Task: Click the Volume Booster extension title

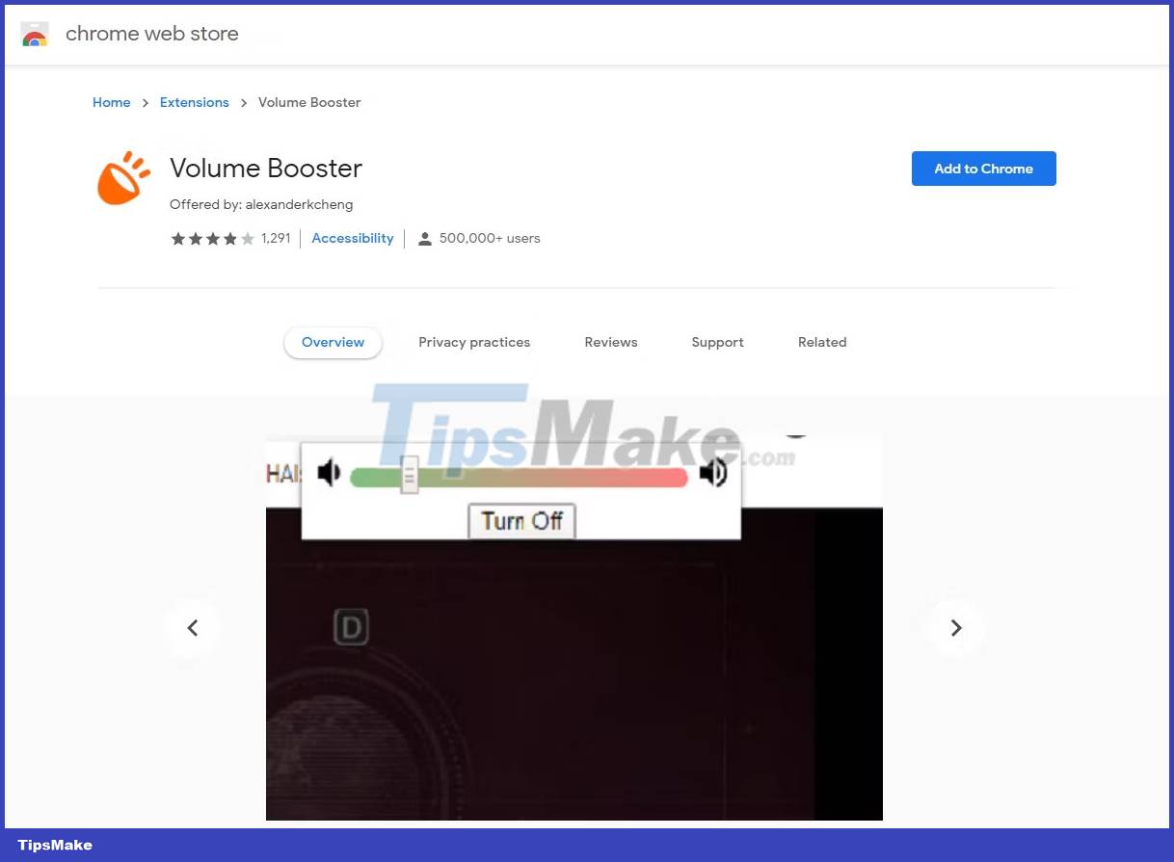Action: (266, 169)
